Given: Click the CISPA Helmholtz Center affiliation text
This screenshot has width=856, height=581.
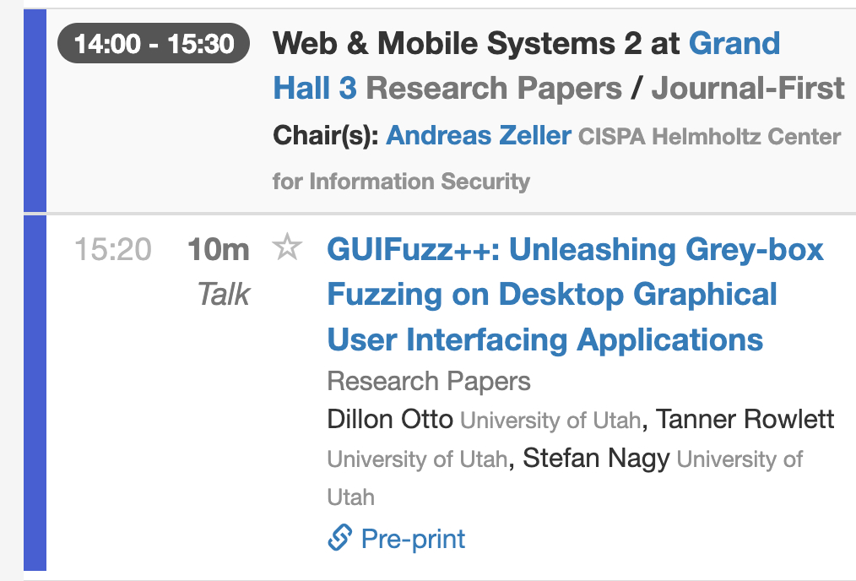Looking at the screenshot, I should click(709, 137).
